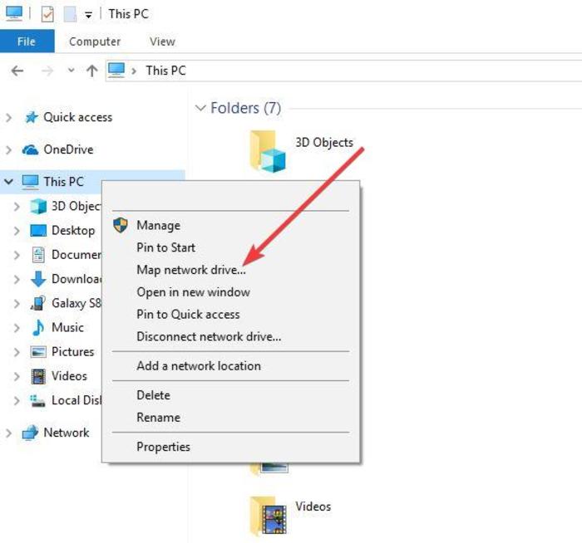Expand the Videos tree node in the sidebar
Image resolution: width=582 pixels, height=543 pixels.
pos(17,377)
